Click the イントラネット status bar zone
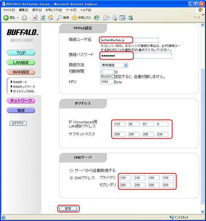The width and height of the screenshot is (206, 221). pos(179,217)
